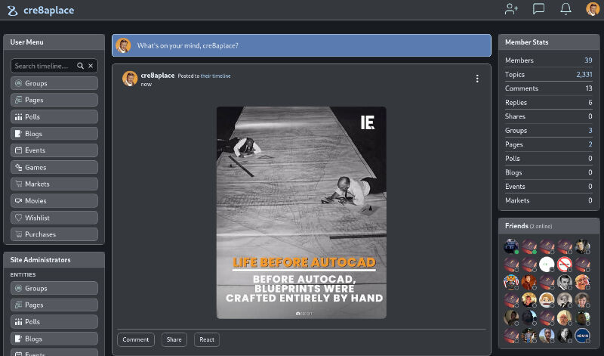Open the profile avatar menu in top-right corner
The height and width of the screenshot is (356, 604).
coord(593,9)
